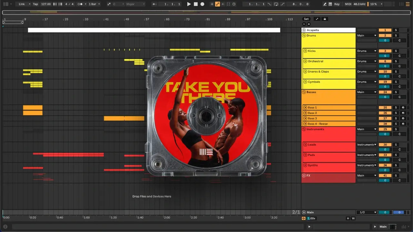Image resolution: width=413 pixels, height=232 pixels.
Task: Solo the Bass 3 track
Action: coord(396,119)
